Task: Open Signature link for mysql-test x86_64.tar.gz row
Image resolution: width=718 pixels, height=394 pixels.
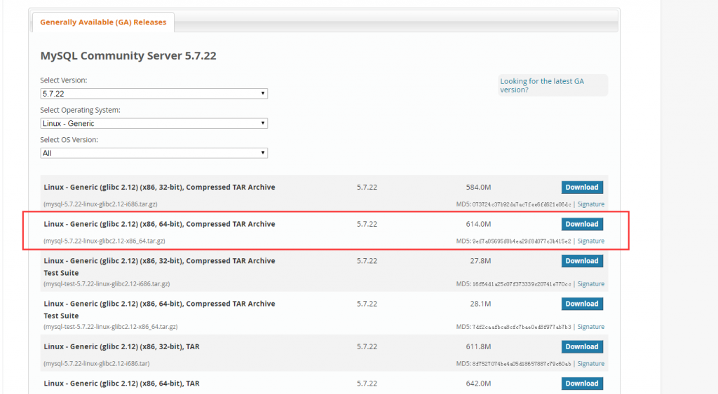Action: click(x=590, y=327)
